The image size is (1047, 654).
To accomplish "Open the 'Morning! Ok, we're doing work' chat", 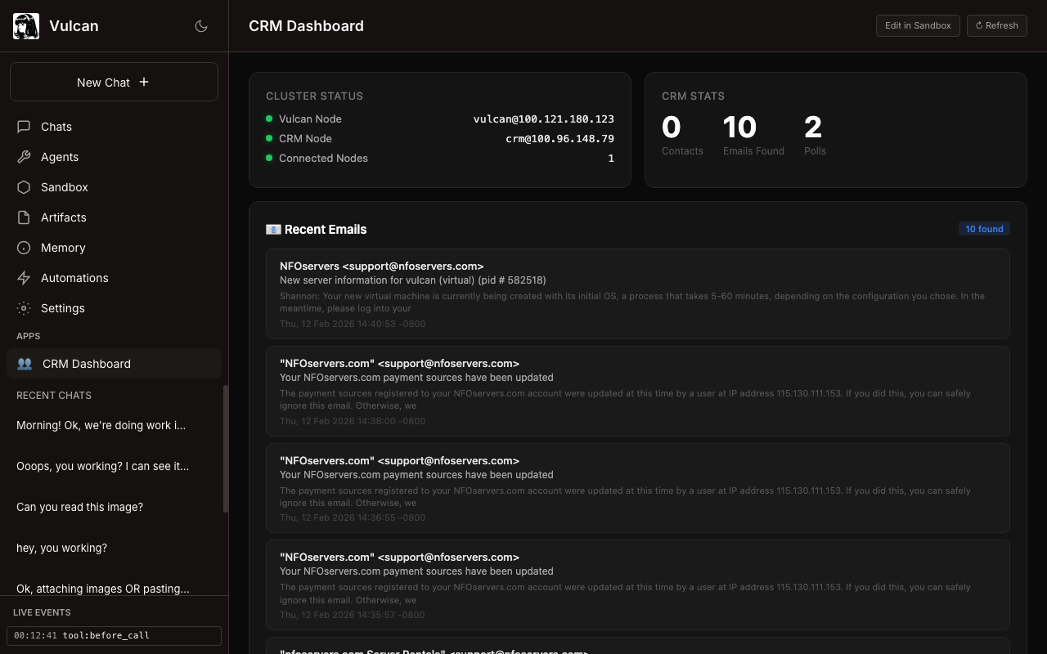I will coord(101,425).
